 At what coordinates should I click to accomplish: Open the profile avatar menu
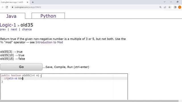point(179,7)
